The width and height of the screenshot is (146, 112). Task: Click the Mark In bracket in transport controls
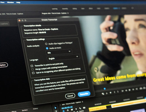pos(114,92)
